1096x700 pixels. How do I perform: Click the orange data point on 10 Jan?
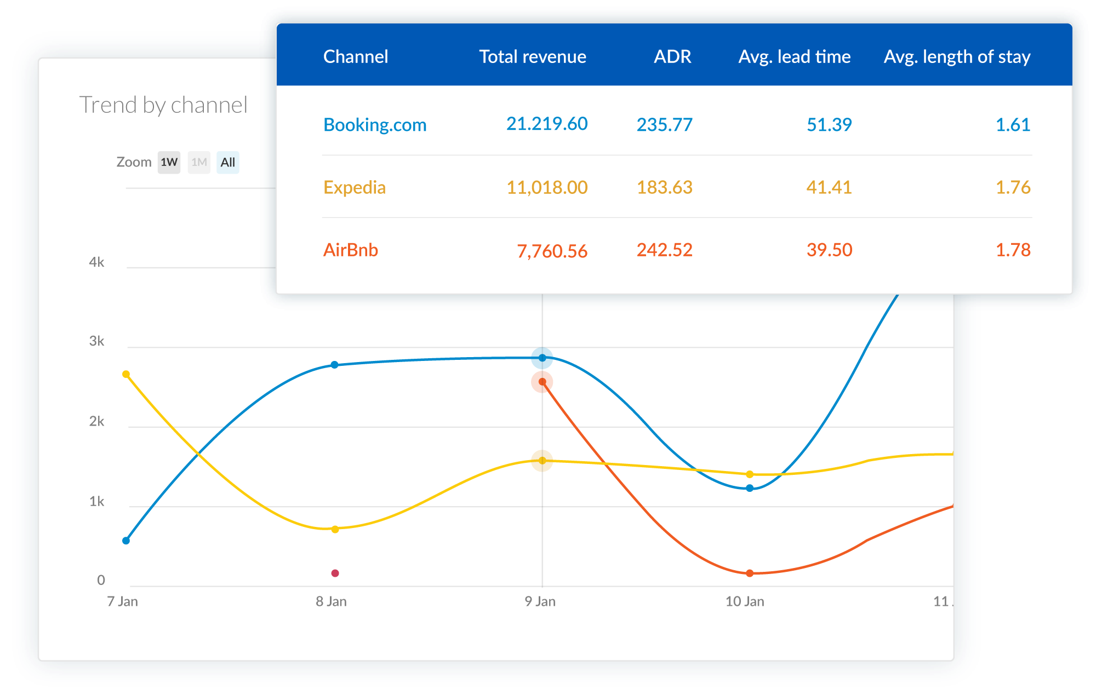[x=750, y=573]
